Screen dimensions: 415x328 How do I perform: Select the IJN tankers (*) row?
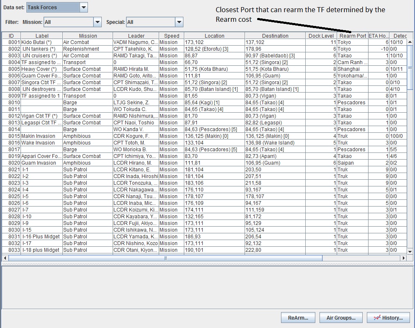point(205,49)
